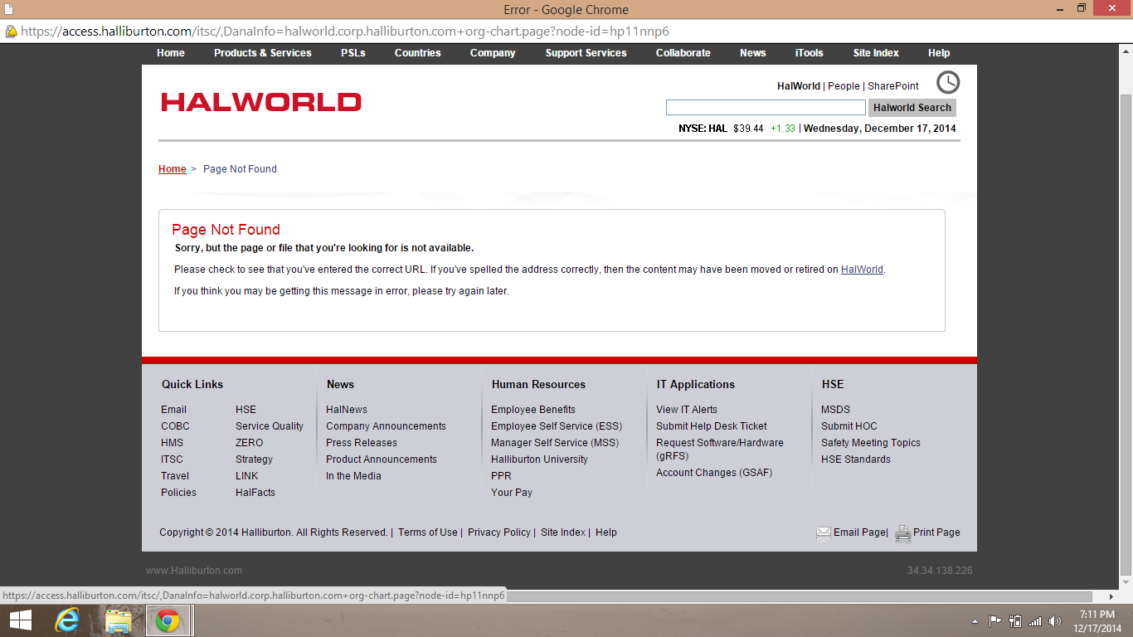Screen dimensions: 1133x637
Task: Open the Support Services menu
Action: (586, 53)
